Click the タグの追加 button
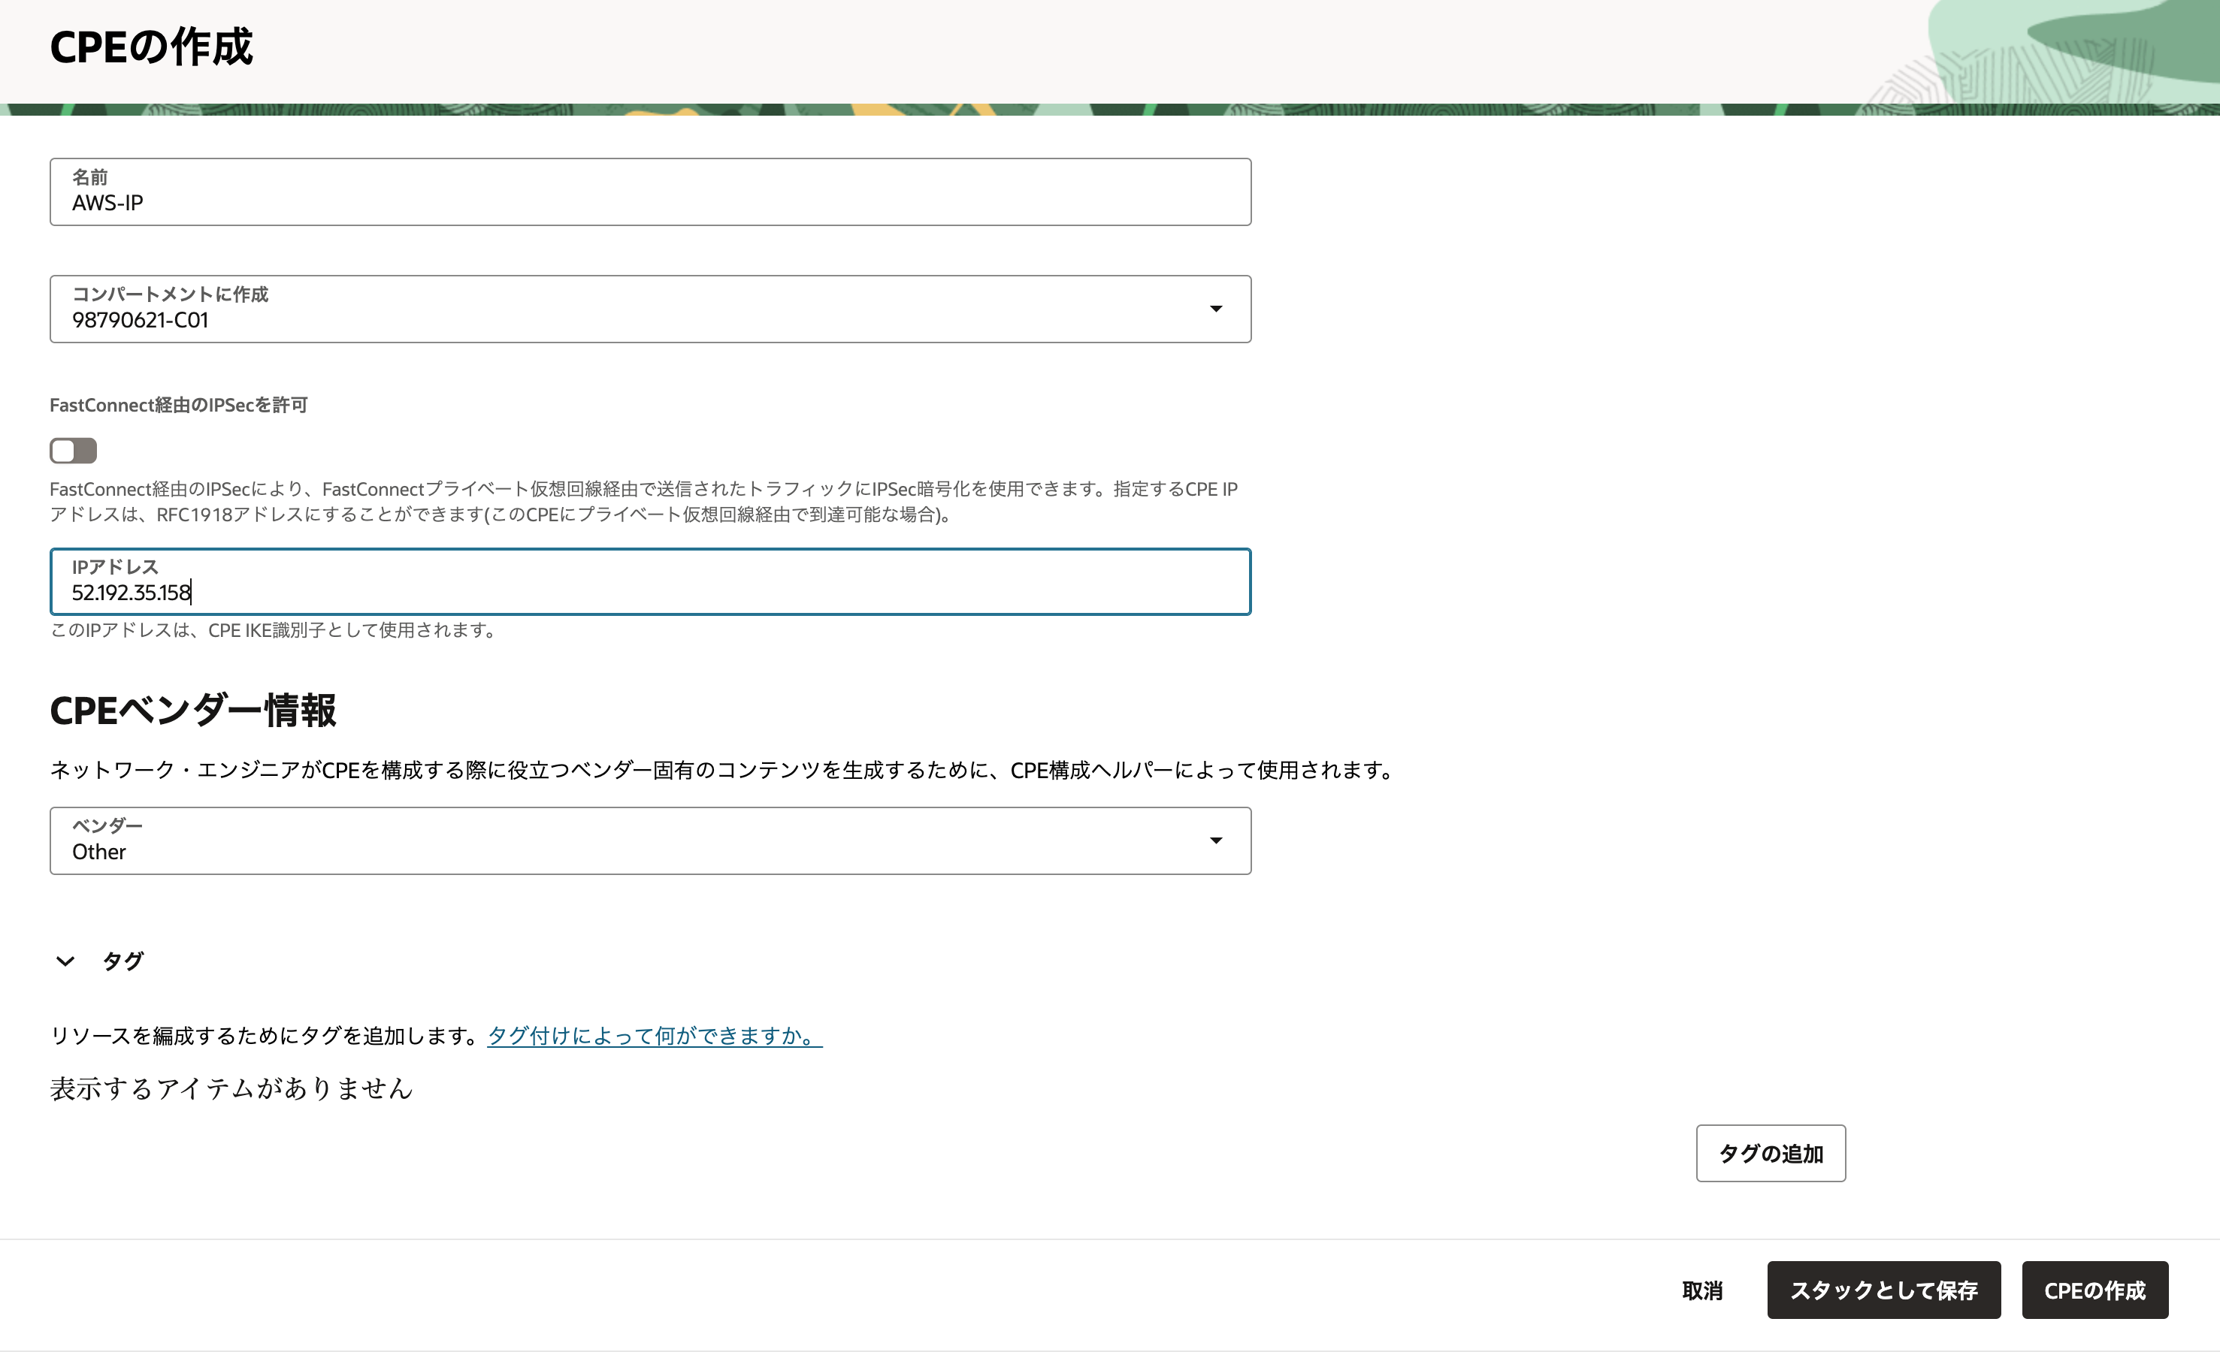 click(x=1770, y=1153)
